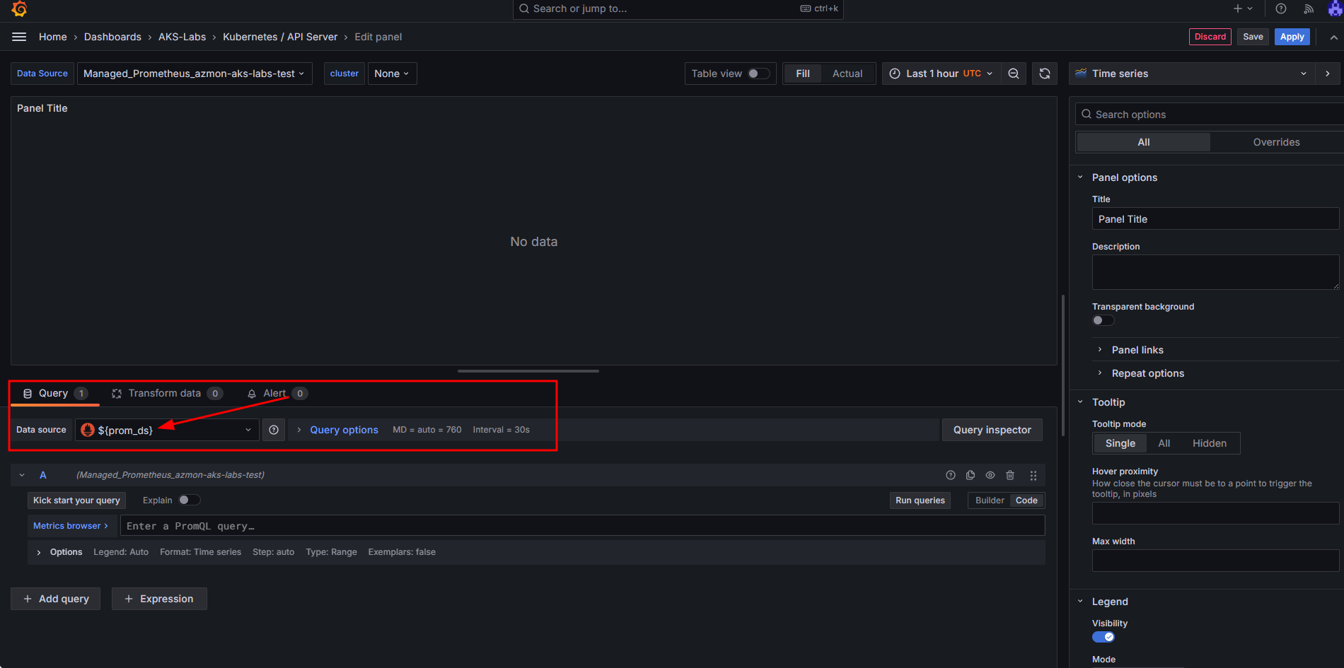
Task: Click Add query button
Action: (x=55, y=599)
